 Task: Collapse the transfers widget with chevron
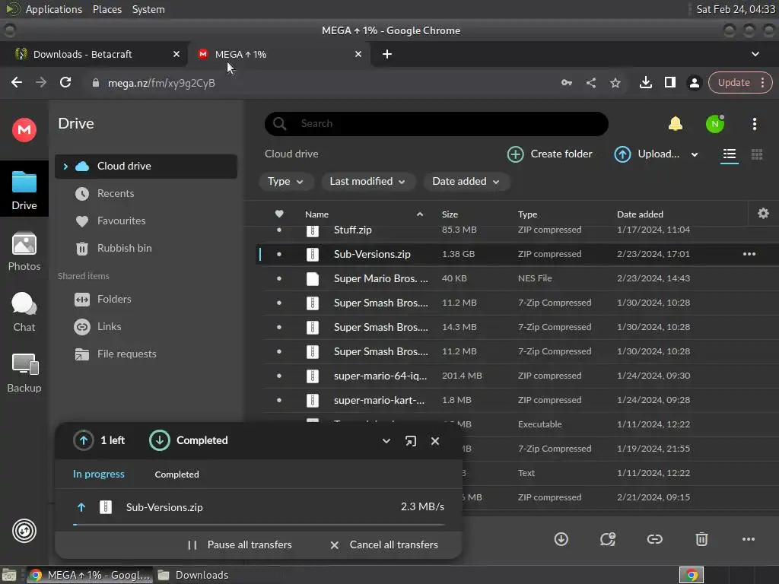coord(386,441)
